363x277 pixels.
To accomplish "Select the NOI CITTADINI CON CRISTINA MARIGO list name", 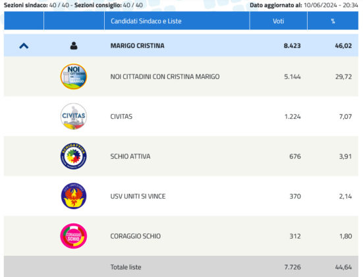I will point(165,77).
